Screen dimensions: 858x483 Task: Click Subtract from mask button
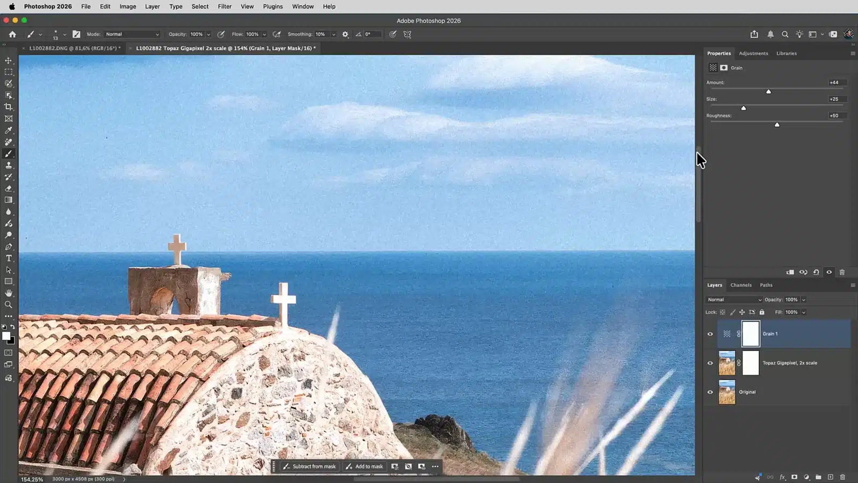(310, 466)
